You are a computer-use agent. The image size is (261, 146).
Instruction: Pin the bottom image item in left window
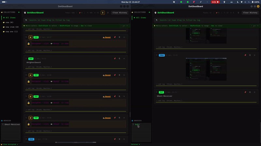coord(115,139)
